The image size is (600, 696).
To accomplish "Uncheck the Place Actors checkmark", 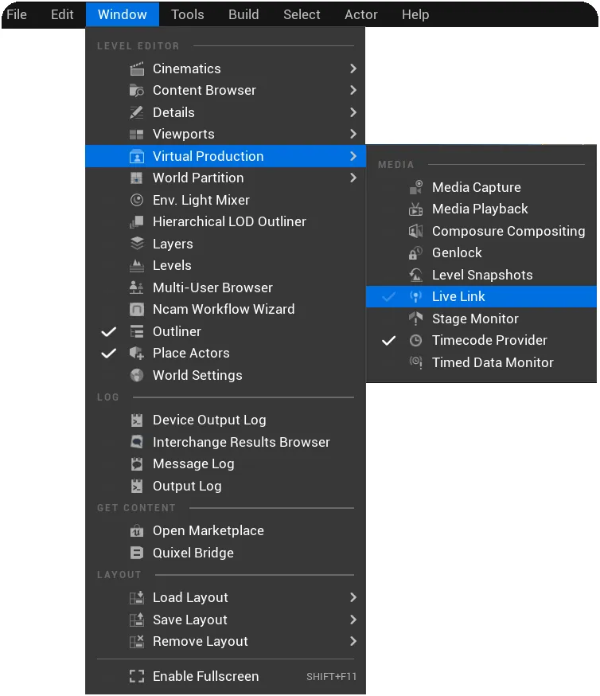I will click(x=109, y=354).
